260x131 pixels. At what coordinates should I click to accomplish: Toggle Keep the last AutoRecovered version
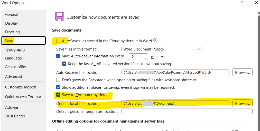[x=64, y=64]
